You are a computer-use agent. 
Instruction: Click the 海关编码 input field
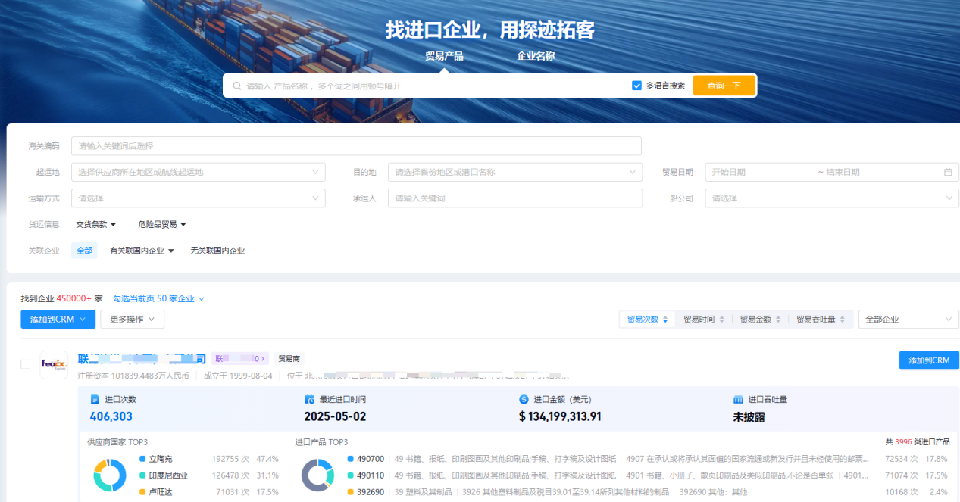(x=356, y=146)
